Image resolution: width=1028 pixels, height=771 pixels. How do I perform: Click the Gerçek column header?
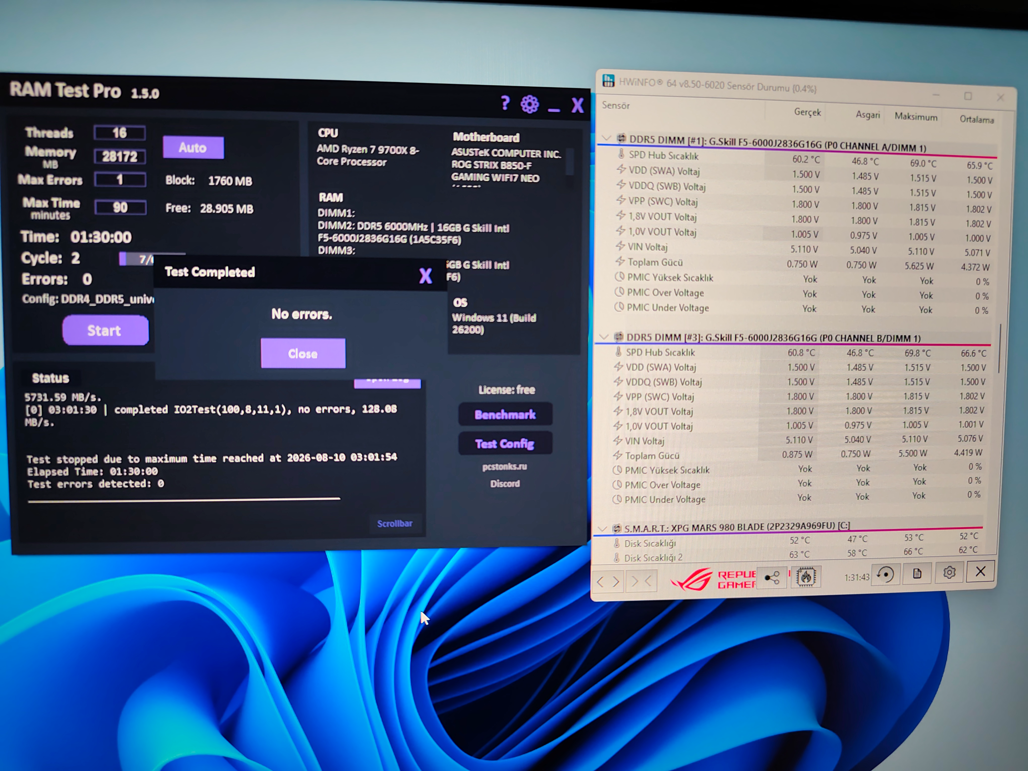click(x=807, y=112)
